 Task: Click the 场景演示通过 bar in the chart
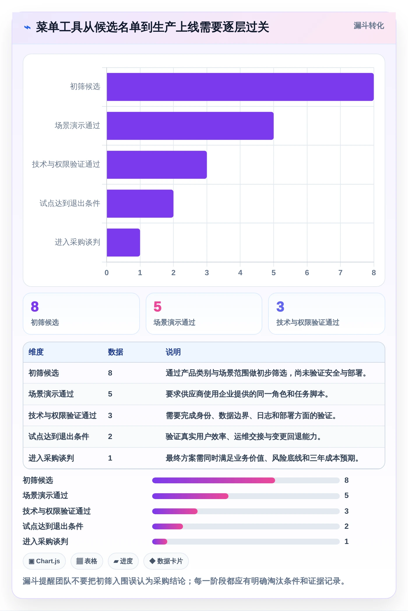pos(190,126)
